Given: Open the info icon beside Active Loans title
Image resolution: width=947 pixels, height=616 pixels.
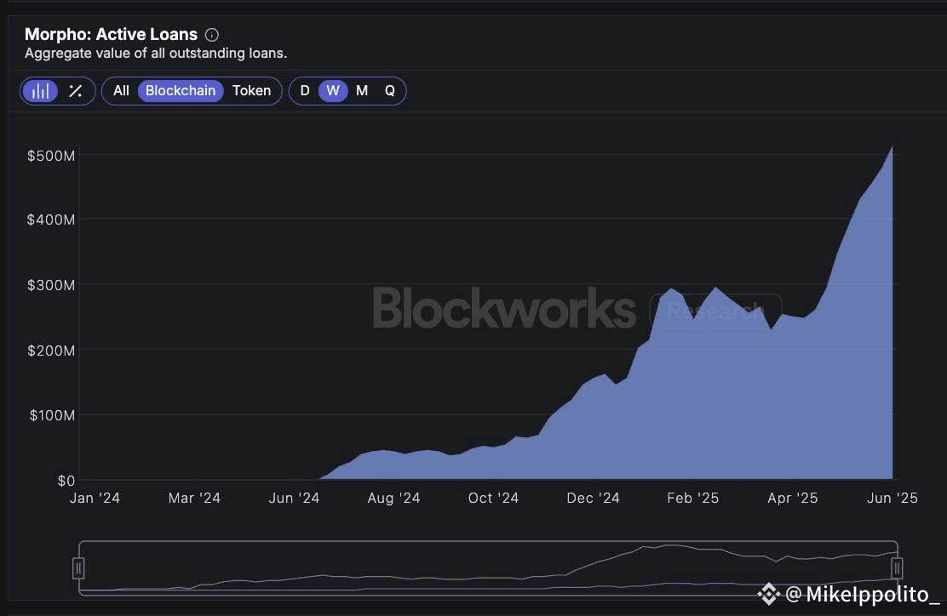Looking at the screenshot, I should coord(212,35).
